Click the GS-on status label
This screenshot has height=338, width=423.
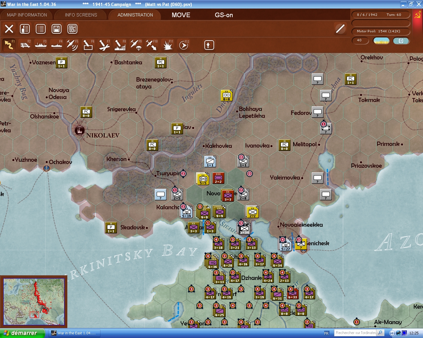tap(224, 15)
